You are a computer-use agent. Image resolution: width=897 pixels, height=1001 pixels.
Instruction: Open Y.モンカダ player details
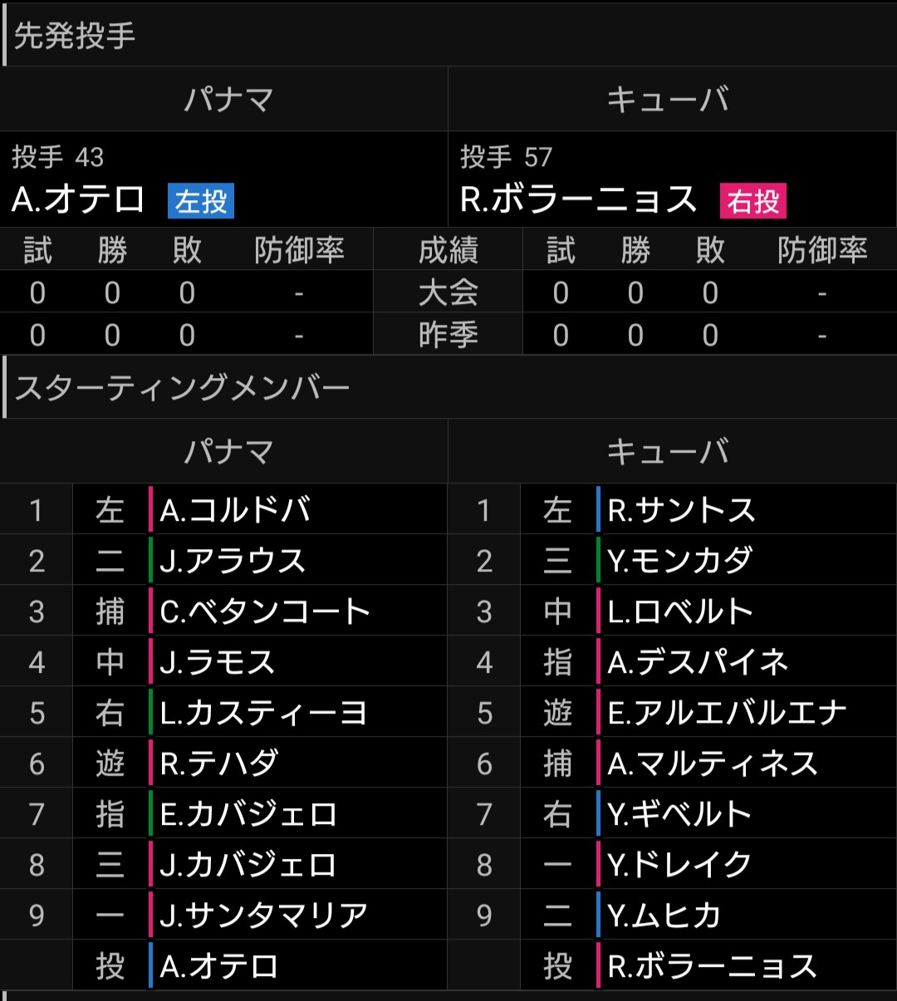(x=680, y=561)
